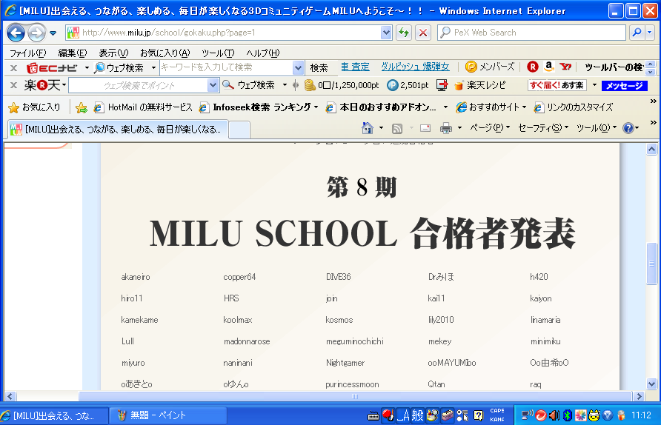Click the Bluetooth icon in system tray

click(x=566, y=415)
